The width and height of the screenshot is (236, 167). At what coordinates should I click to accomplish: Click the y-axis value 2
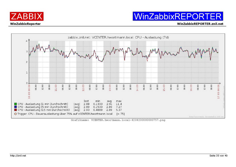(27, 62)
